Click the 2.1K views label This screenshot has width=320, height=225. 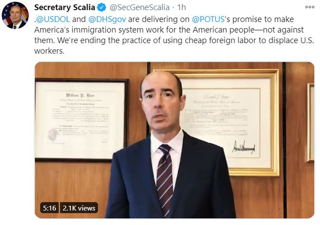click(x=79, y=208)
